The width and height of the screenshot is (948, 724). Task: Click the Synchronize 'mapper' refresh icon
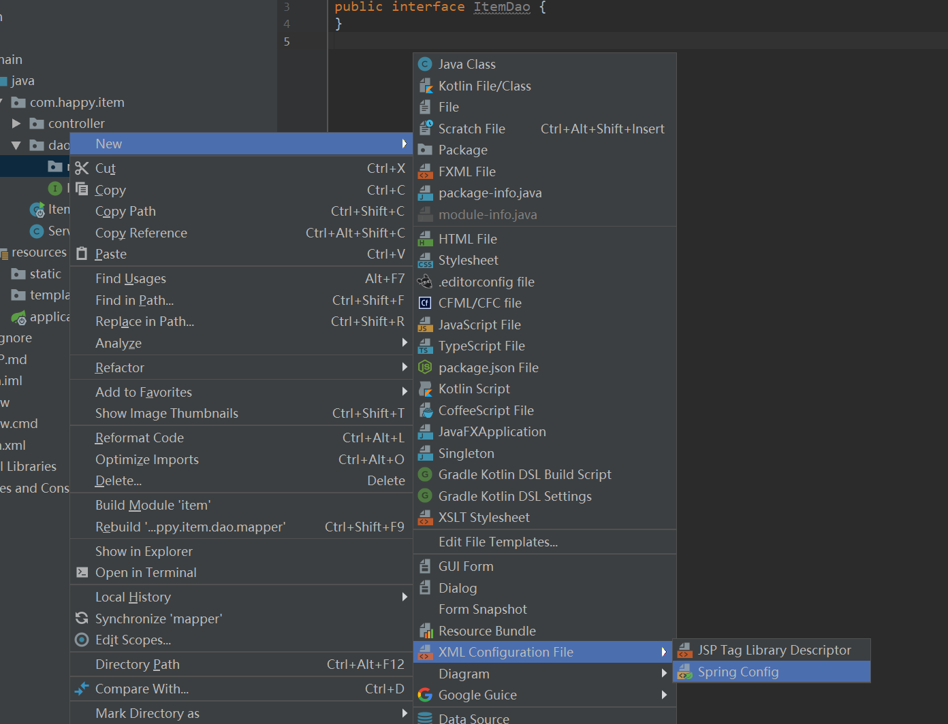click(x=82, y=619)
